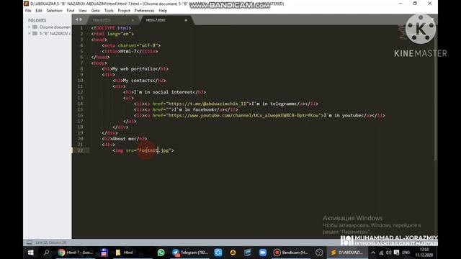Switch to the Sublime Text taskbar button
Screen dimensions: 461x259
coord(347,253)
